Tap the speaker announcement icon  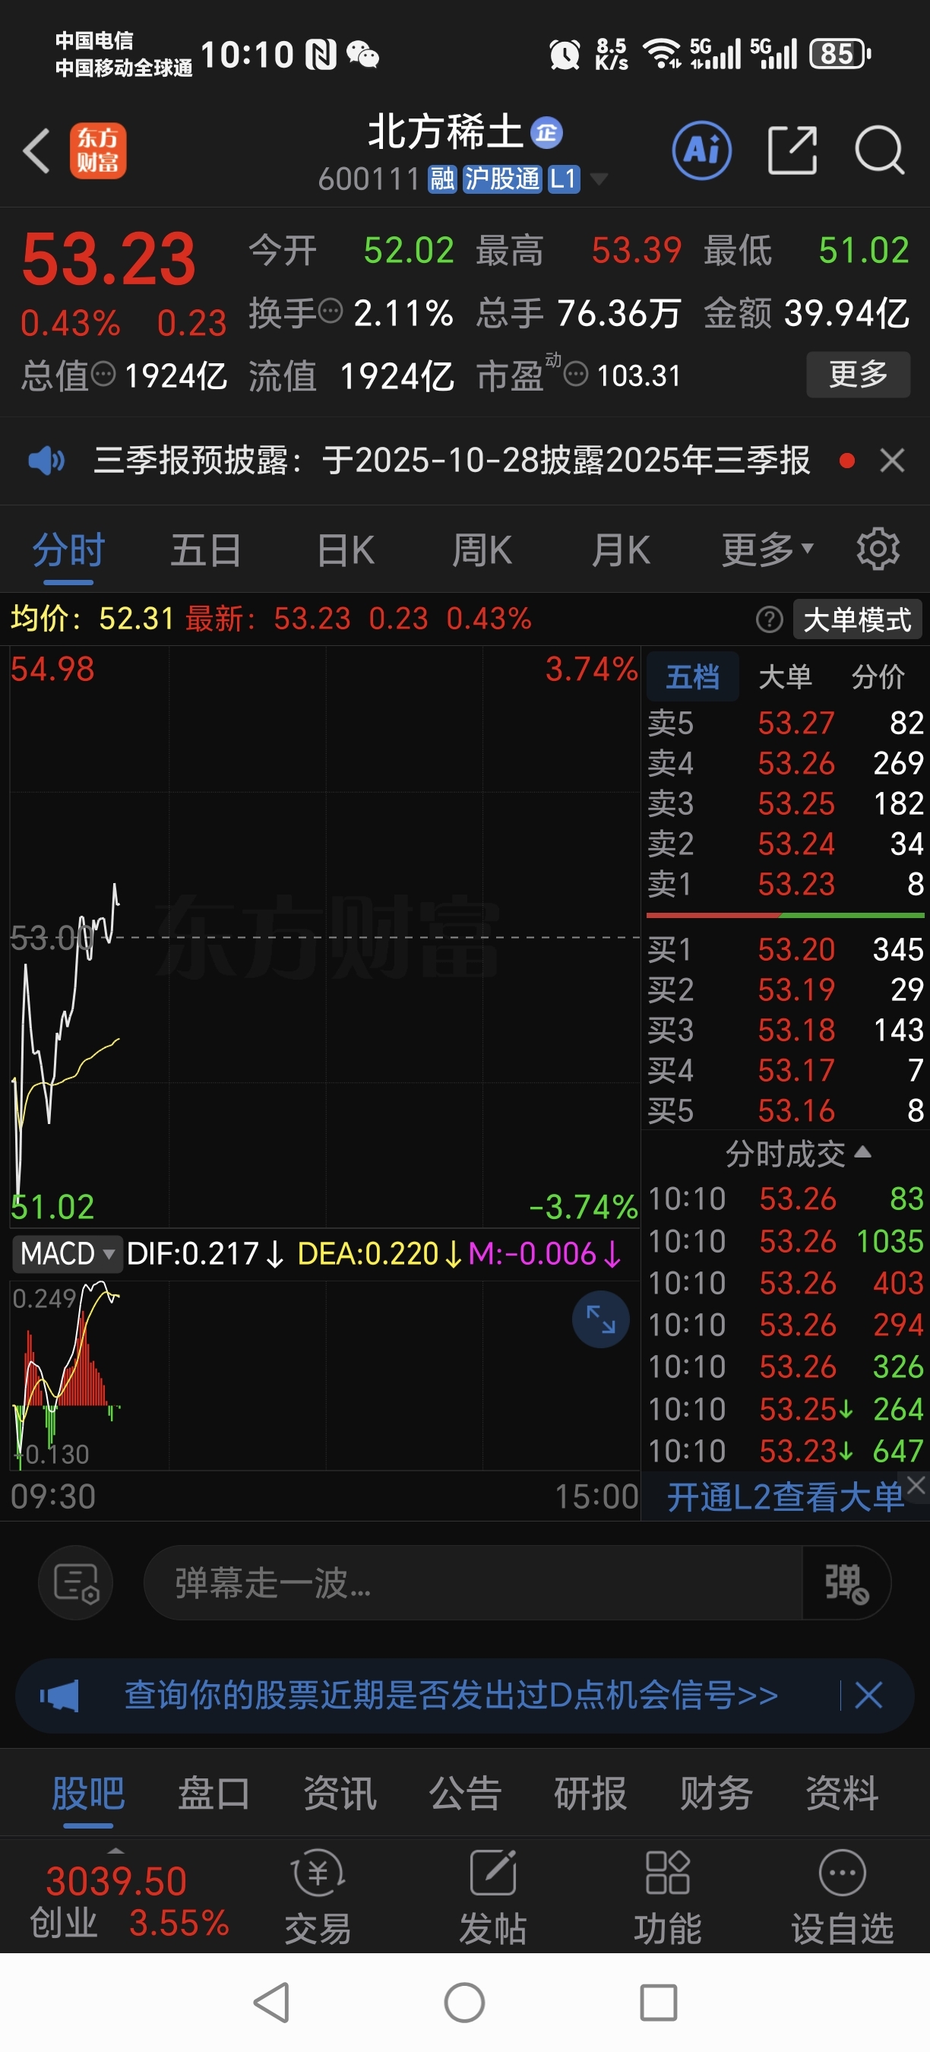click(46, 461)
